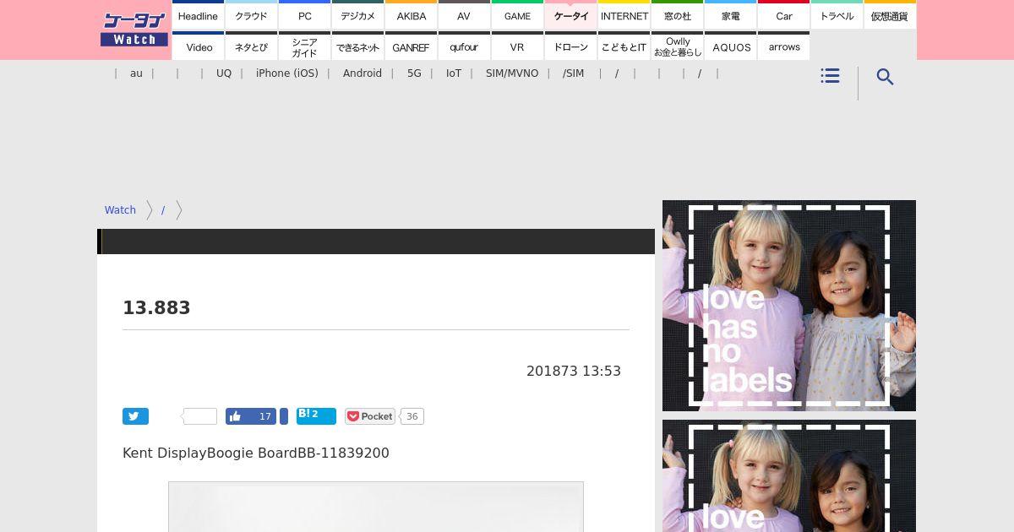Go to the ネタとぴ tab

(x=251, y=46)
